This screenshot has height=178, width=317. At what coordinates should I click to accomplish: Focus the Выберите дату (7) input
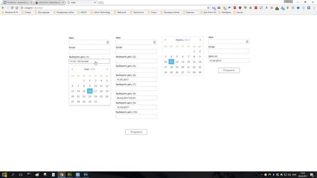136,89
